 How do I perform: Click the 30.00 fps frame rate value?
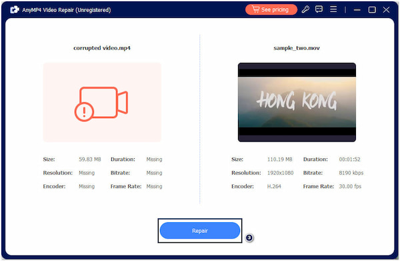(x=350, y=186)
